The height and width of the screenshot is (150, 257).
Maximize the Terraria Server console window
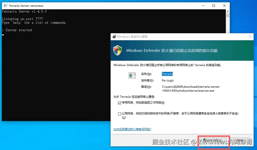(x=214, y=6)
